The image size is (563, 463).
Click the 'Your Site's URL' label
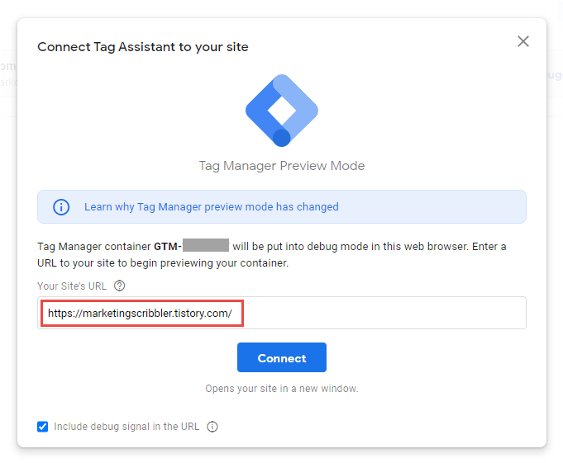pos(72,286)
